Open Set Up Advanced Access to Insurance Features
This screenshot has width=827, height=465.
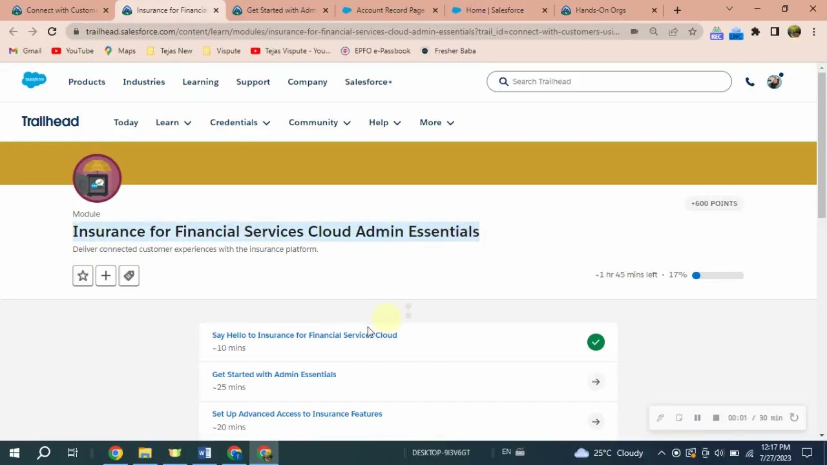pyautogui.click(x=297, y=414)
